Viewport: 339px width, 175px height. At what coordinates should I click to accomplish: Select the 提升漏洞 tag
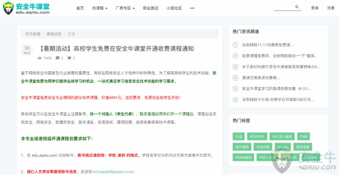[242, 147]
